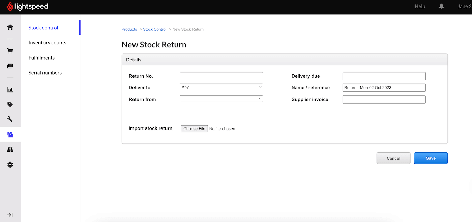Cancel the new stock return

[393, 158]
